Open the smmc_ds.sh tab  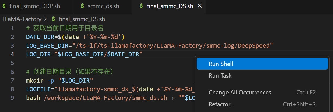tap(103, 6)
